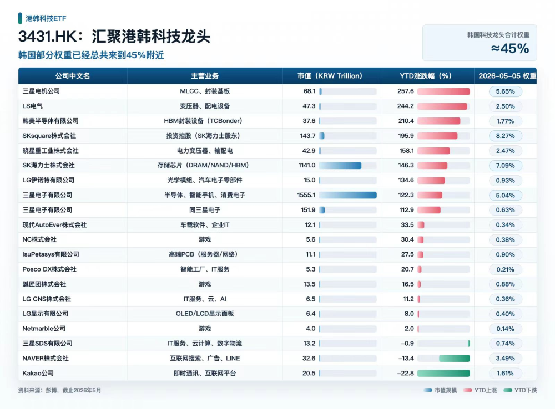The height and width of the screenshot is (409, 555).
Task: Select the 韩美半导体有限公司 company name
Action: point(51,121)
